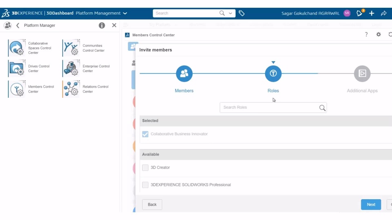Click the 3DEXPERIENCE compass logo icon
Screen dimensions: 392x220
[x=5, y=13]
